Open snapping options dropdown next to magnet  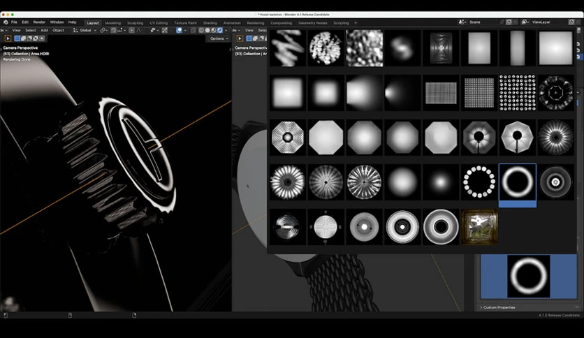point(122,30)
